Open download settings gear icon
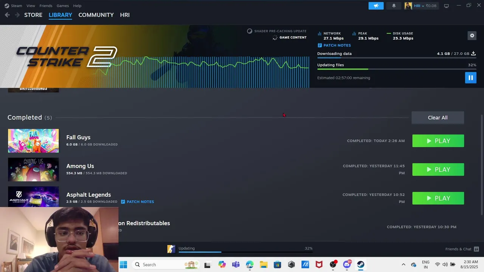The width and height of the screenshot is (484, 272). 472,36
